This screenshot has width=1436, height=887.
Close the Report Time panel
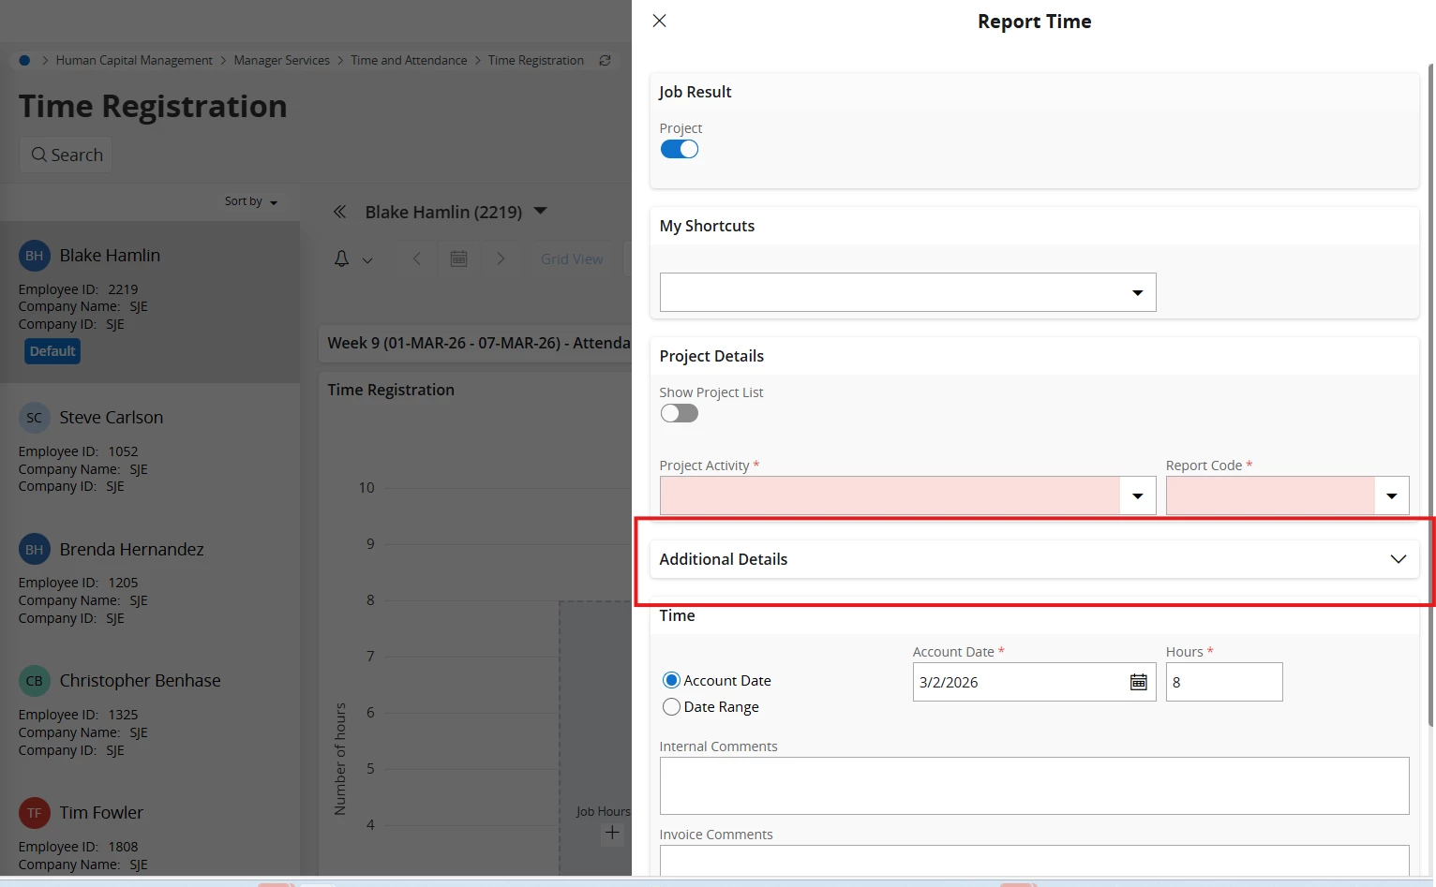tap(660, 21)
